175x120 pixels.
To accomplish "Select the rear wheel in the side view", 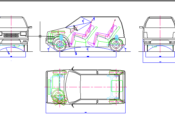I will [x=116, y=45].
